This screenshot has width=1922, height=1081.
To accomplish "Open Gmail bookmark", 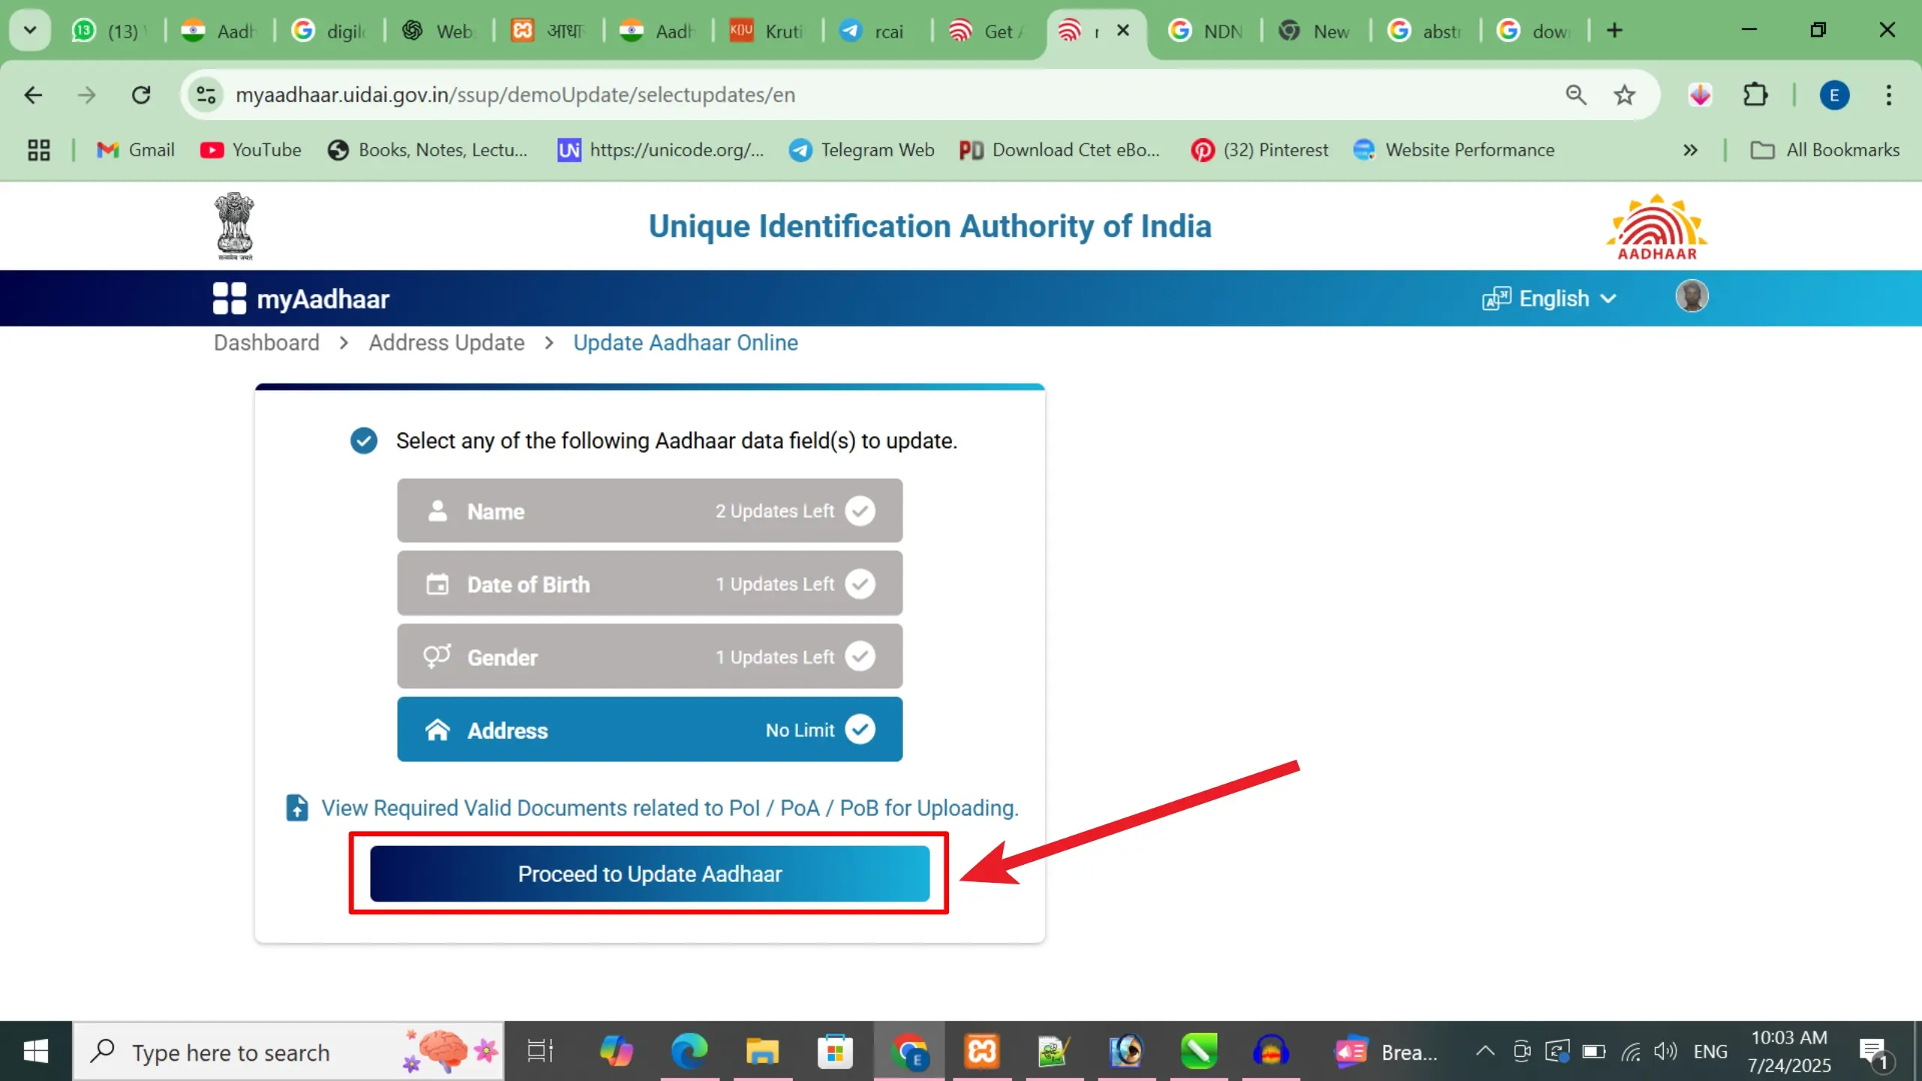I will [136, 150].
